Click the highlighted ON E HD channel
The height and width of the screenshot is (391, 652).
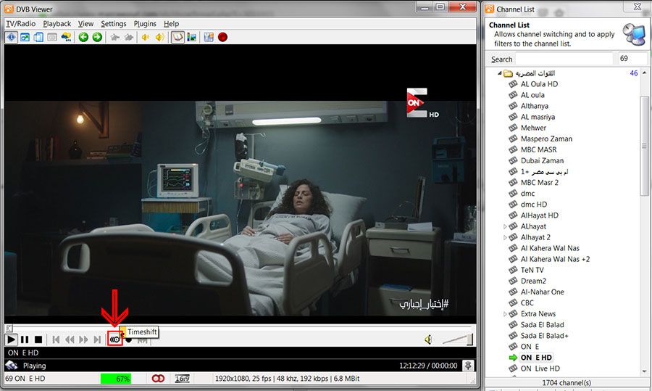coord(536,358)
